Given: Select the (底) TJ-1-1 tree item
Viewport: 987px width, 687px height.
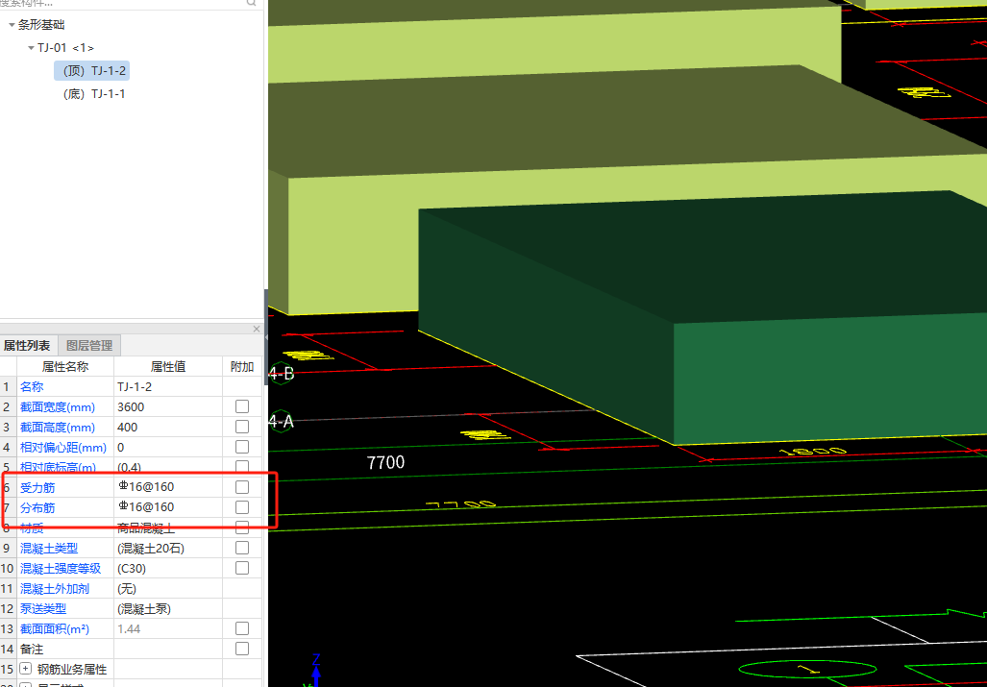Looking at the screenshot, I should pos(94,94).
